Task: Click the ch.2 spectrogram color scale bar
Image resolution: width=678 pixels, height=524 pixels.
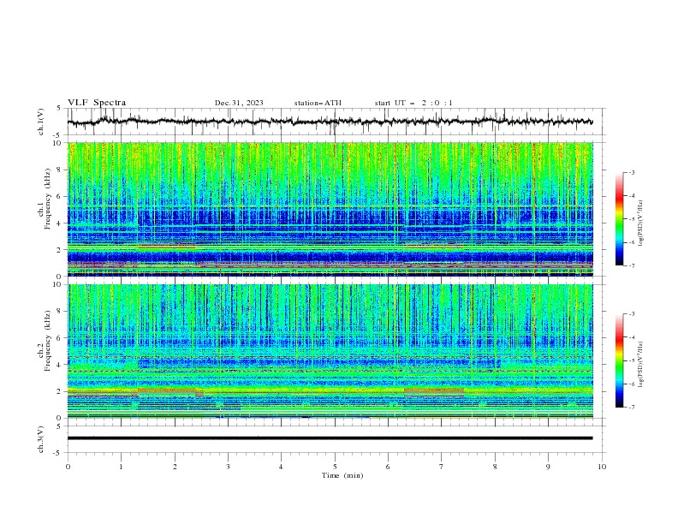Action: click(x=619, y=360)
